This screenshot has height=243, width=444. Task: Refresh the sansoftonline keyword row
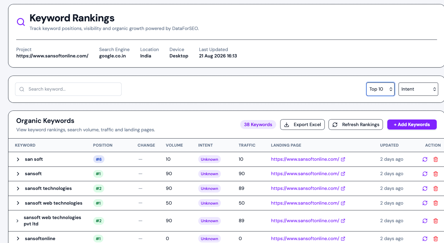(x=425, y=239)
